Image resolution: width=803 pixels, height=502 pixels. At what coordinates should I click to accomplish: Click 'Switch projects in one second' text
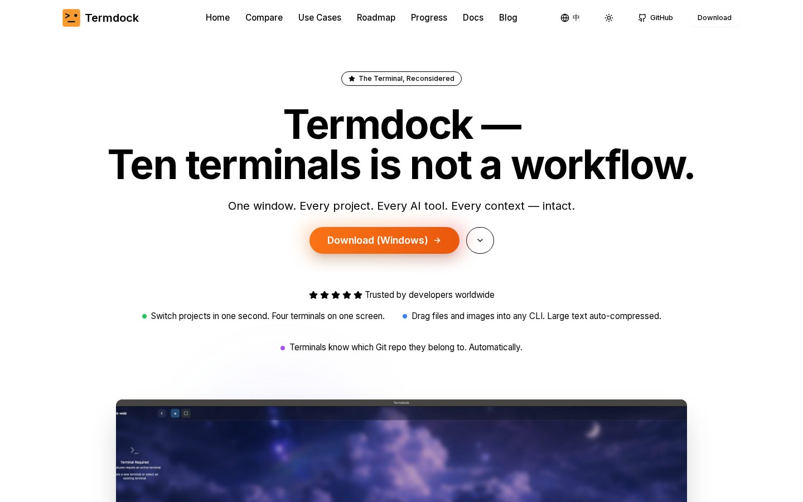pyautogui.click(x=268, y=316)
